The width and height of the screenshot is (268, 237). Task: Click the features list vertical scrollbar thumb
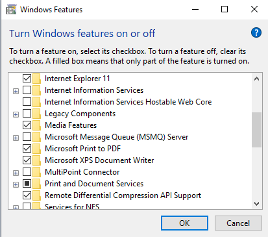(257, 130)
